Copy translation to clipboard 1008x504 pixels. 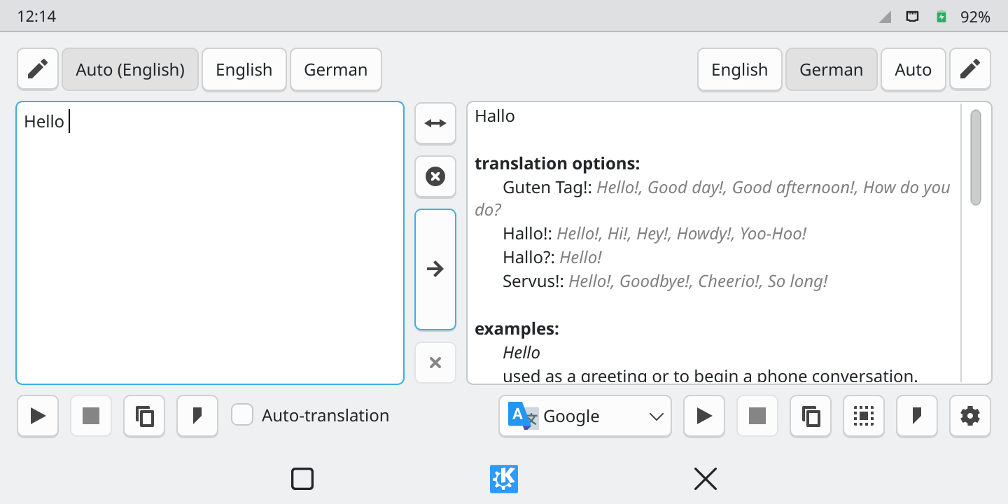[811, 416]
